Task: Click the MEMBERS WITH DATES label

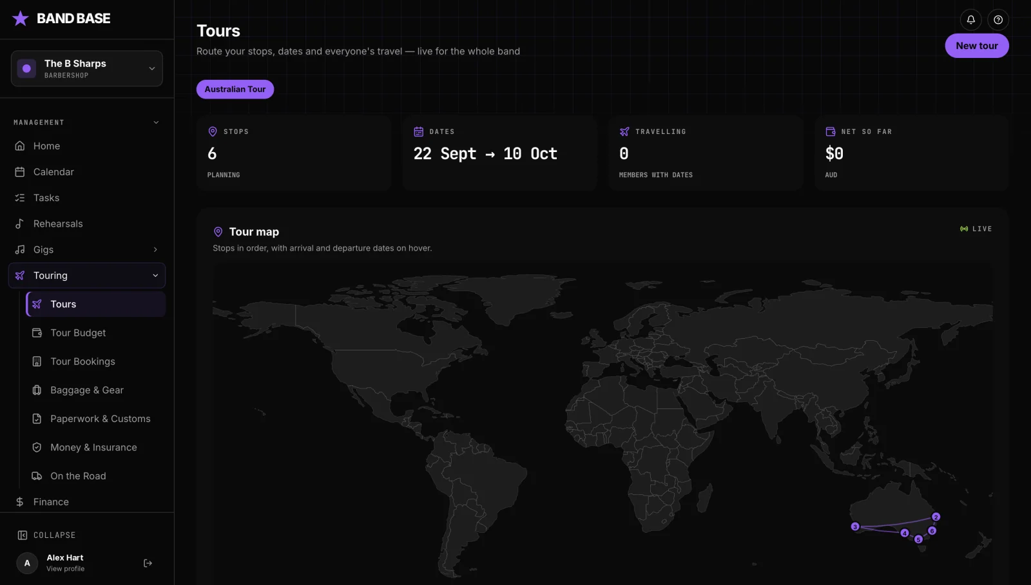Action: 656,175
